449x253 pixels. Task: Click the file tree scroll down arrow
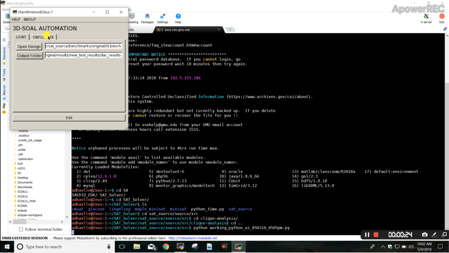(x=67, y=217)
